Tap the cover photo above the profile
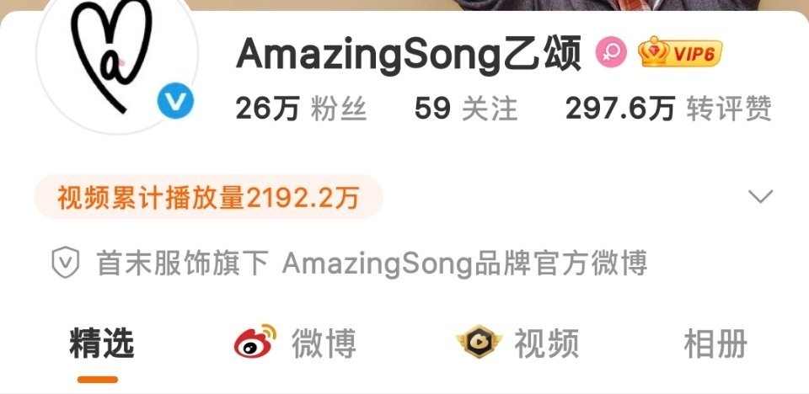809x394 pixels. click(x=404, y=5)
